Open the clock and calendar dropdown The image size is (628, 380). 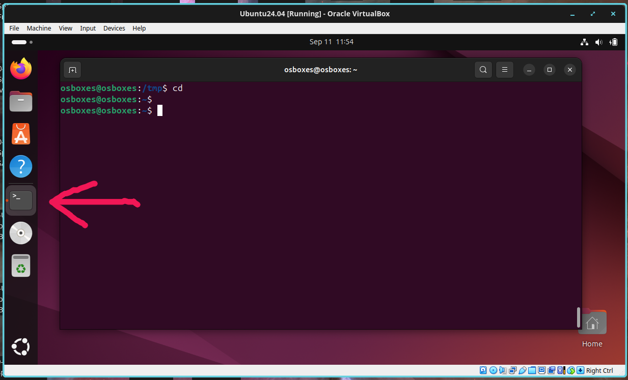331,42
